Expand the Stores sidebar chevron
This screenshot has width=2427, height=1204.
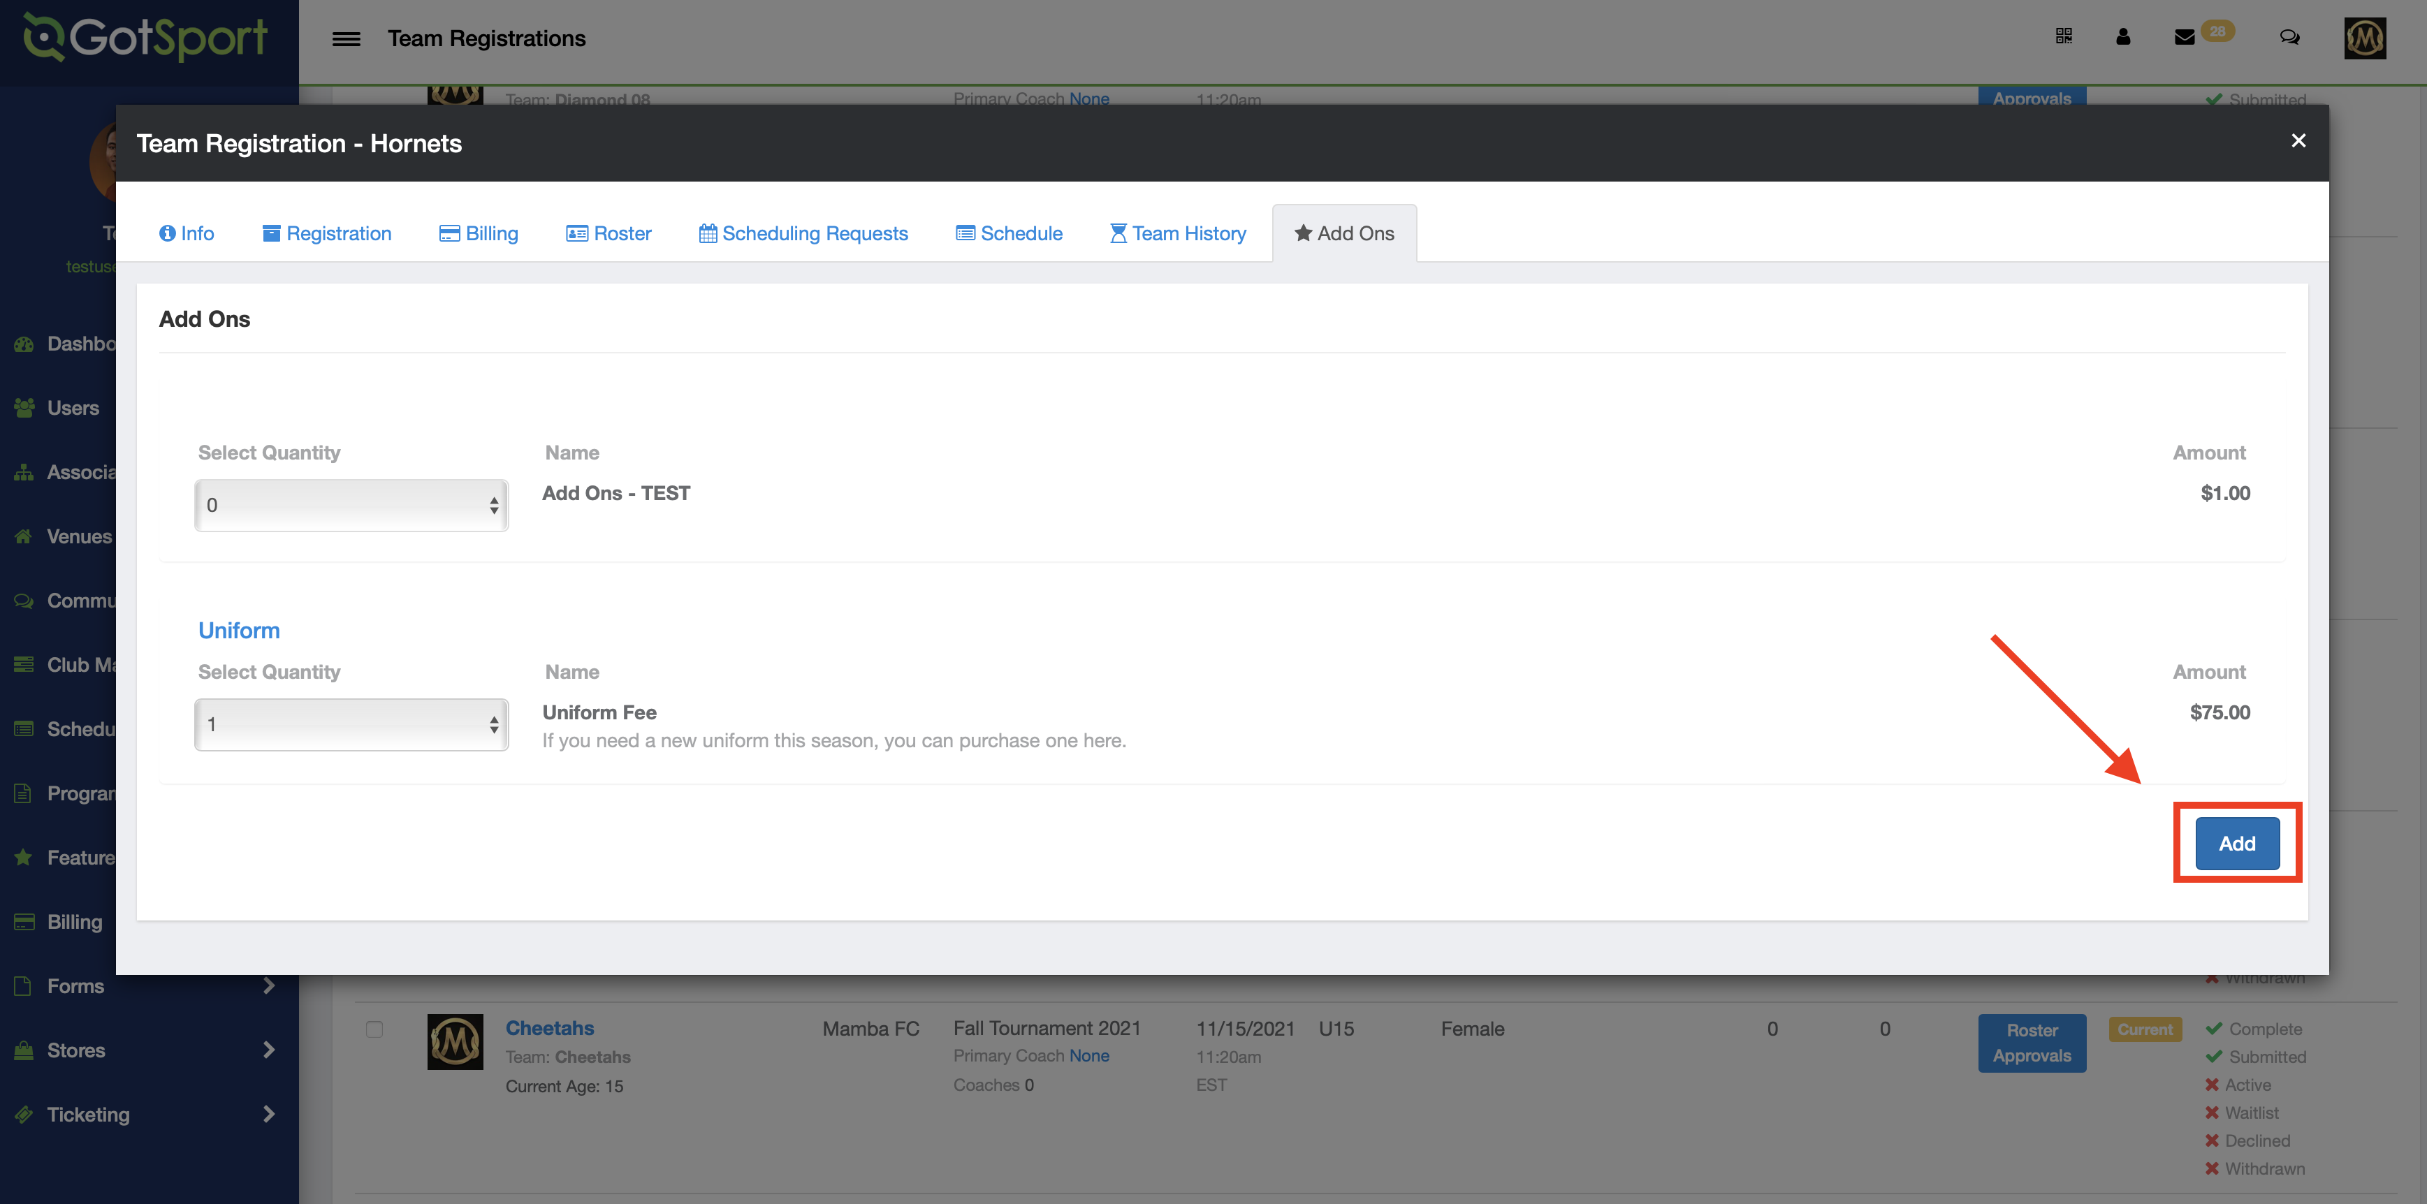point(268,1050)
